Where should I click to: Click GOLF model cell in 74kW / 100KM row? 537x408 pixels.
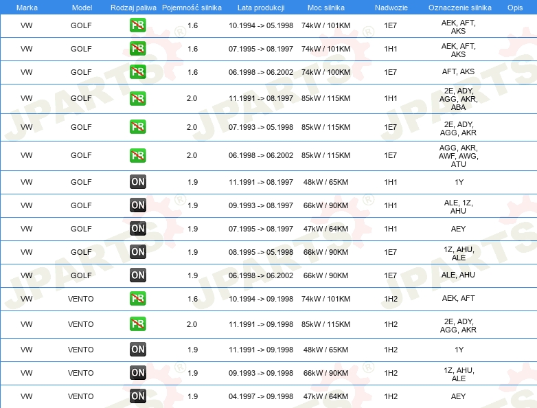(81, 72)
